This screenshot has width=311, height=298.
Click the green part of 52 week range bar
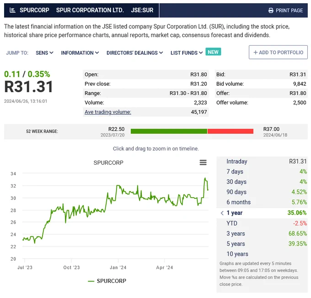tap(169, 131)
